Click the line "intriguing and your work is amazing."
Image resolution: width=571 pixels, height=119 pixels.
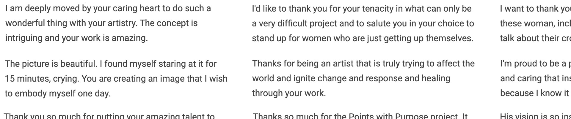click(76, 38)
